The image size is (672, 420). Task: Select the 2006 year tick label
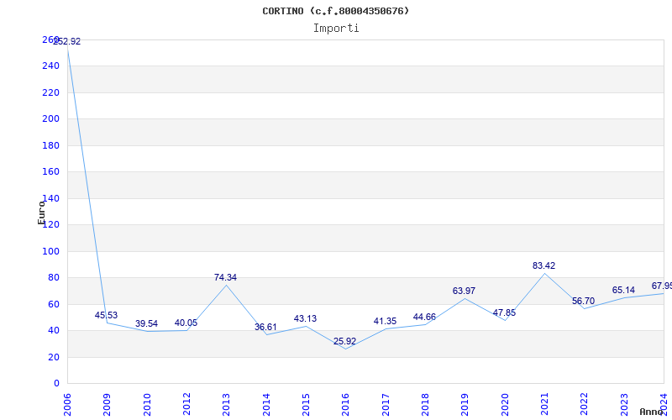(67, 405)
